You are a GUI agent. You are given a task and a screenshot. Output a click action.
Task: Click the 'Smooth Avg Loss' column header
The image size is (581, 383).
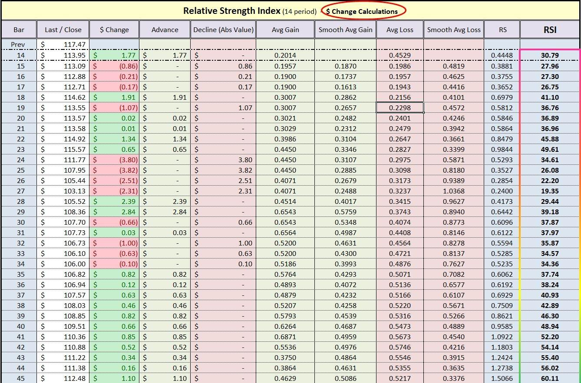click(x=453, y=29)
